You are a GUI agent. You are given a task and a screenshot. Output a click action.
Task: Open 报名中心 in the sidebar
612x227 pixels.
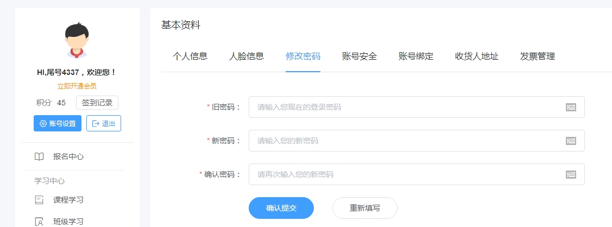pyautogui.click(x=68, y=157)
